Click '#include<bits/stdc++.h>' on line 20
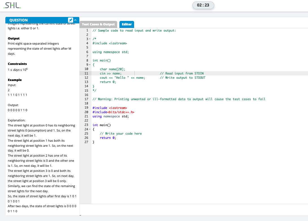This screenshot has width=308, height=221. click(113, 112)
